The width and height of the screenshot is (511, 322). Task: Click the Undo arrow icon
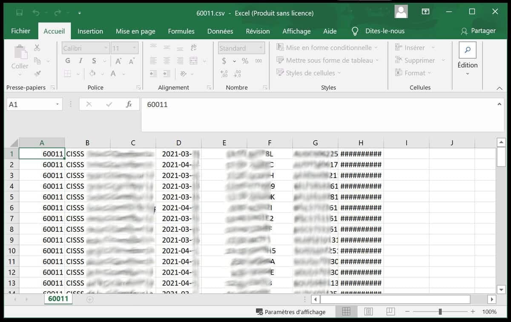(36, 12)
